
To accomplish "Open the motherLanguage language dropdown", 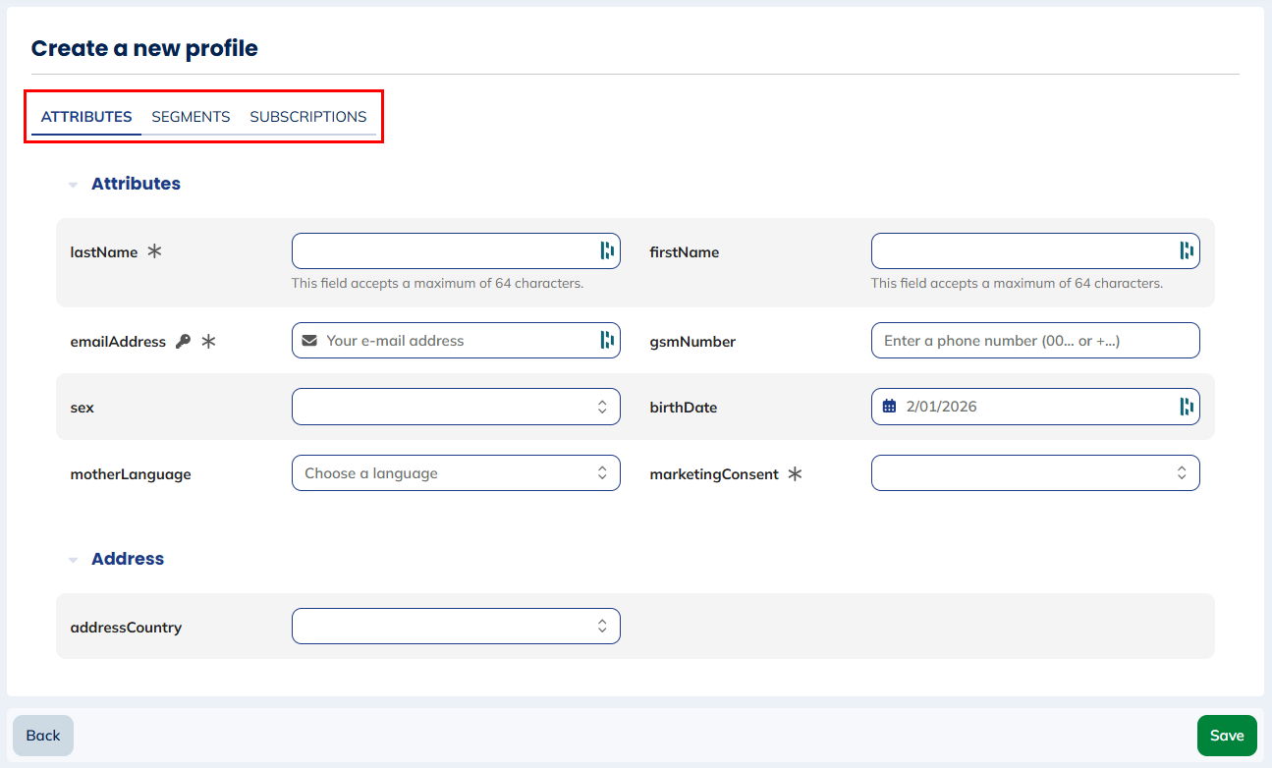I will [x=456, y=473].
